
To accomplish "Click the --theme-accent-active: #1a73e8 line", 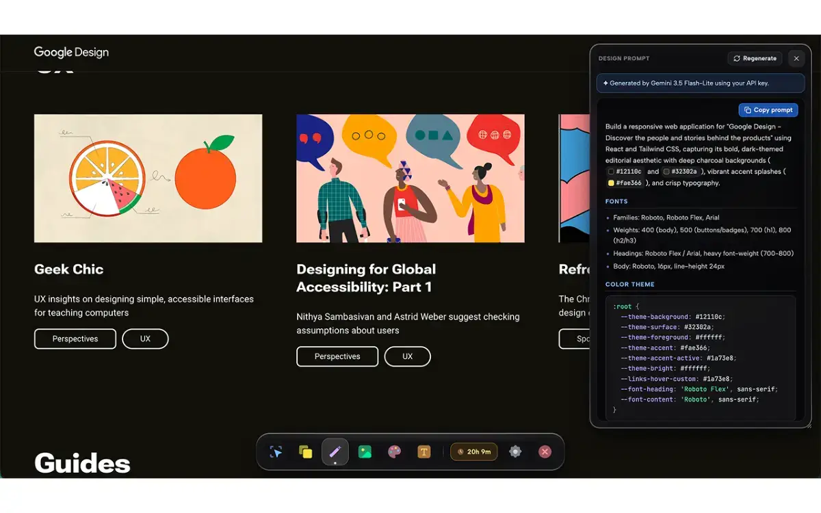I will tap(679, 358).
